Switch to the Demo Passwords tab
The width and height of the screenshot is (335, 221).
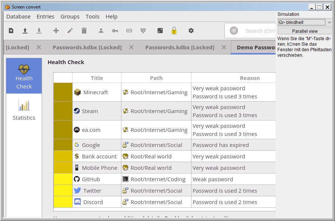tap(253, 48)
